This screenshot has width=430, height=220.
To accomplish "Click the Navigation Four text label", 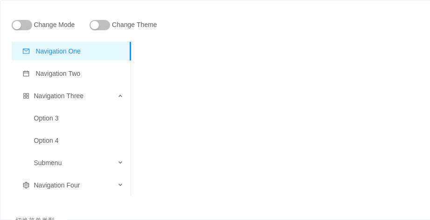I will [x=57, y=185].
